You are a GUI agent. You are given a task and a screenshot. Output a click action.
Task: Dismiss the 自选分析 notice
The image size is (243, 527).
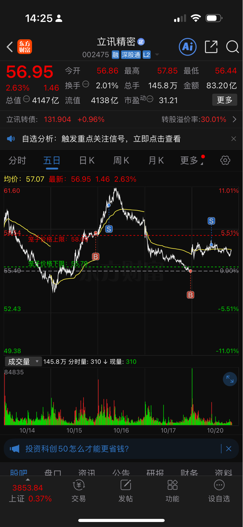[234, 139]
